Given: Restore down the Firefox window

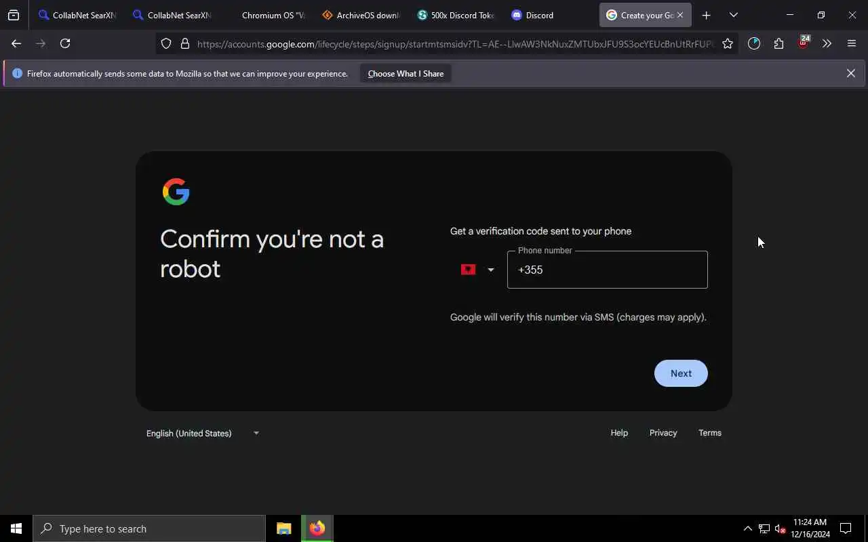Looking at the screenshot, I should point(821,15).
